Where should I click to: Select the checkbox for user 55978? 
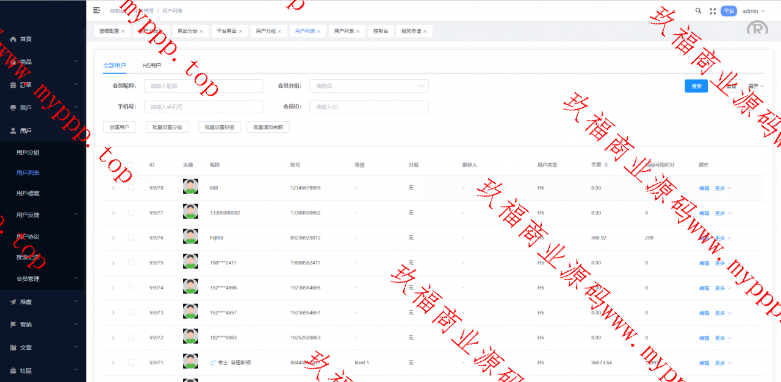(131, 188)
